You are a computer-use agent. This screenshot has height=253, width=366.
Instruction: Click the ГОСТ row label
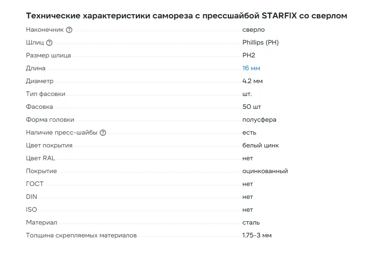coord(35,184)
